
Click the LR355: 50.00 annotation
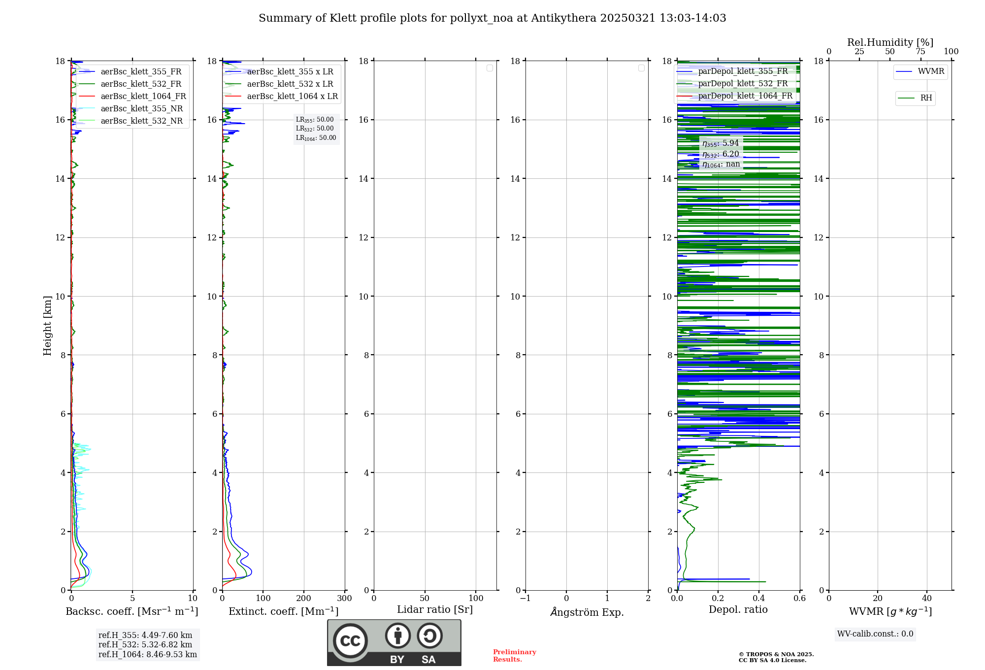click(315, 120)
